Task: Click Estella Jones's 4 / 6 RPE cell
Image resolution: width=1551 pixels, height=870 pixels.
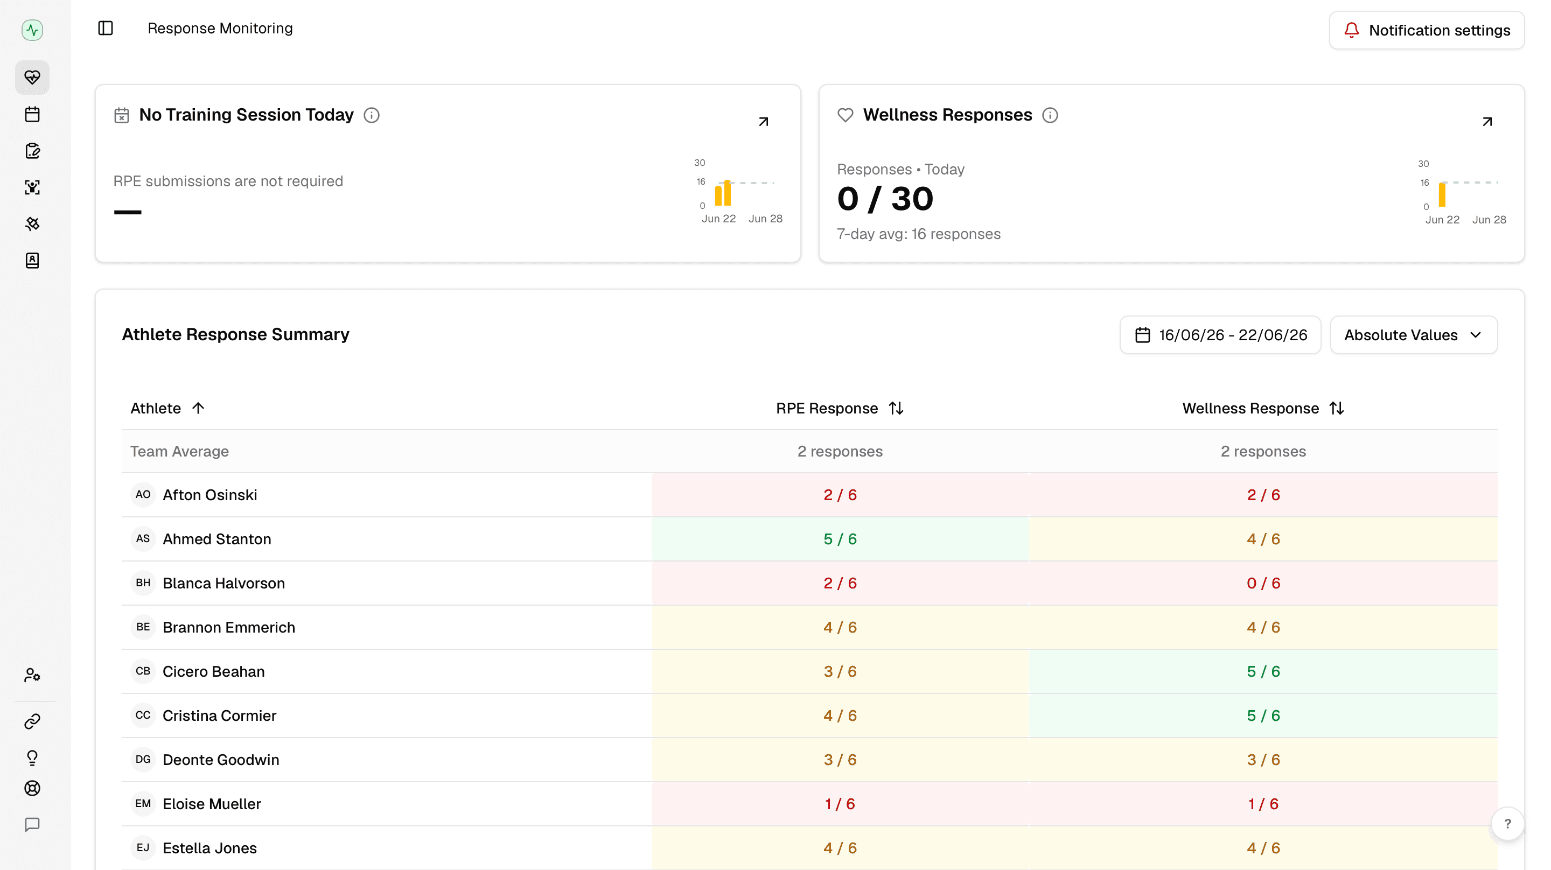Action: pos(840,848)
